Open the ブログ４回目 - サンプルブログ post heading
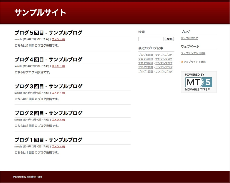Screen dimensions: 230x183 click(x=48, y=59)
